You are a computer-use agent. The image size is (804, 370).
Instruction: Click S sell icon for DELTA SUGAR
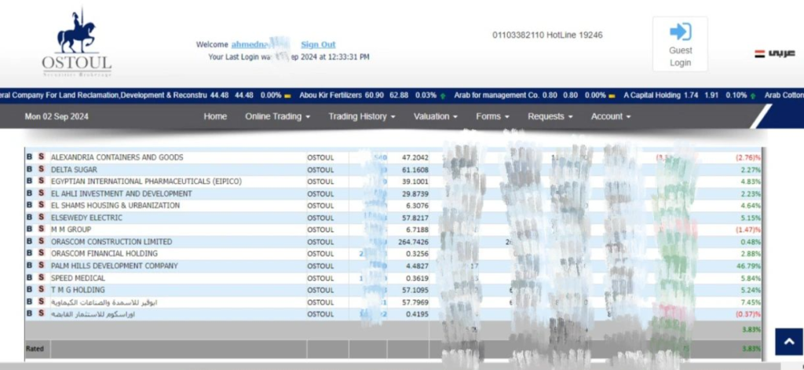coord(41,170)
